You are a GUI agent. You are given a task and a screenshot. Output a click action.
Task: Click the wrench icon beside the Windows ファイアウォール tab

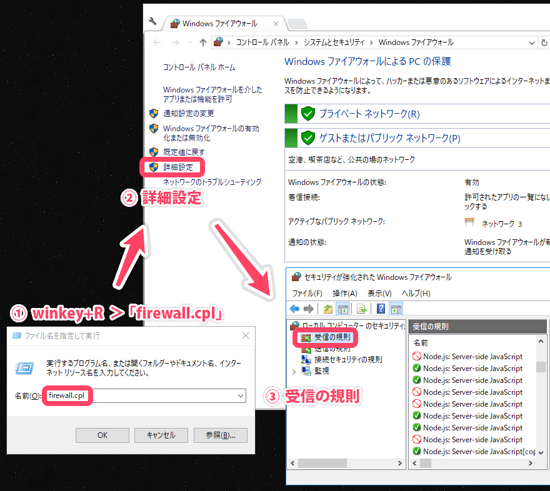click(x=152, y=21)
